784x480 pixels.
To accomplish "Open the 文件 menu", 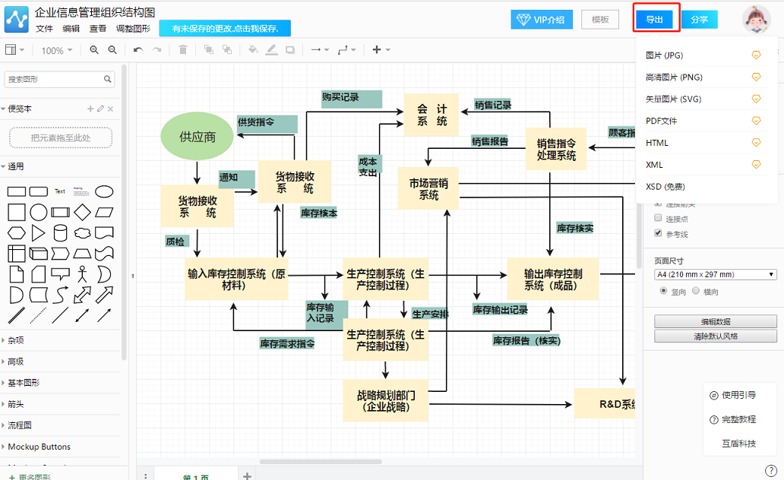I will click(x=45, y=29).
